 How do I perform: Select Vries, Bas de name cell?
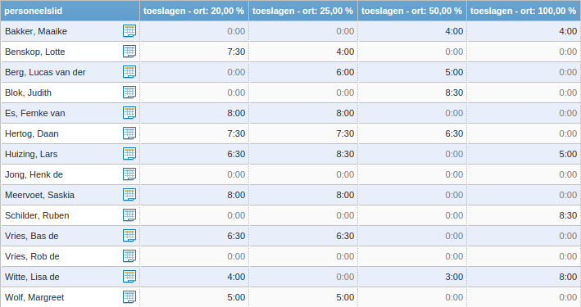(x=70, y=236)
